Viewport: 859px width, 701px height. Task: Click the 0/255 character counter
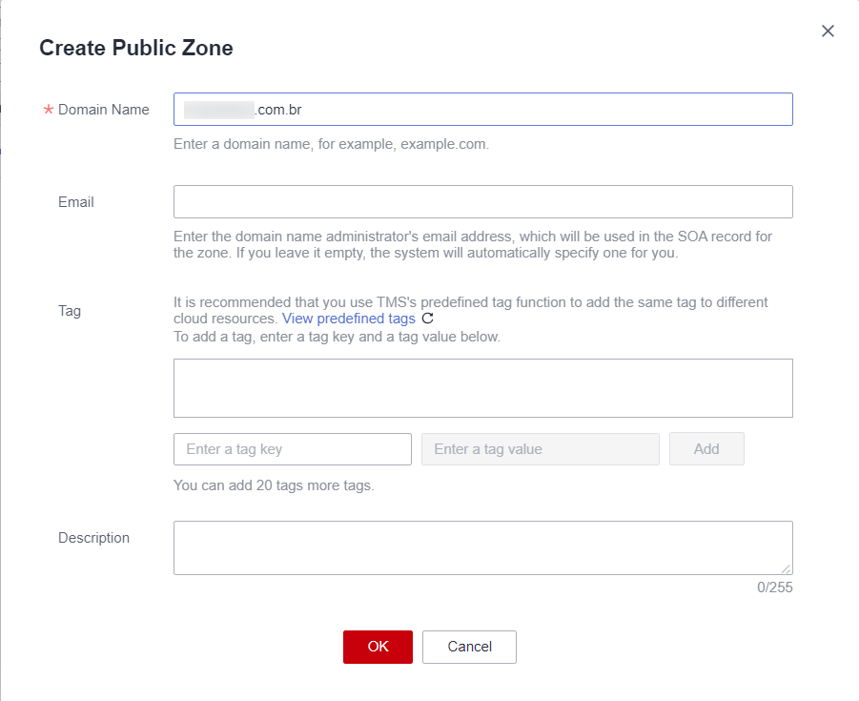(774, 588)
